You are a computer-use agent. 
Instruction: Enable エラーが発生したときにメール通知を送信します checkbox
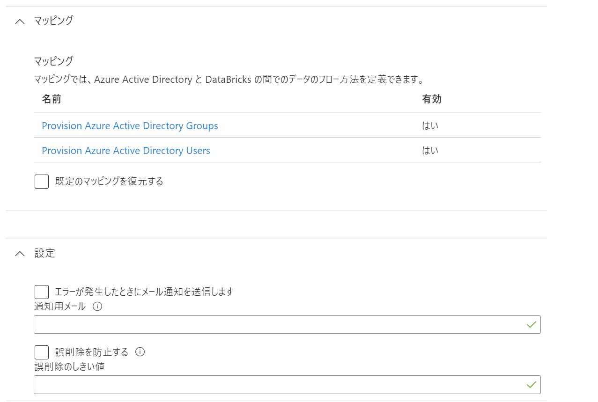[42, 292]
